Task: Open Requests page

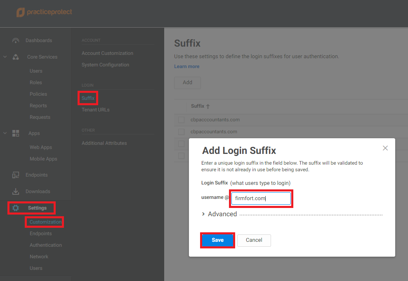Action: [x=40, y=117]
